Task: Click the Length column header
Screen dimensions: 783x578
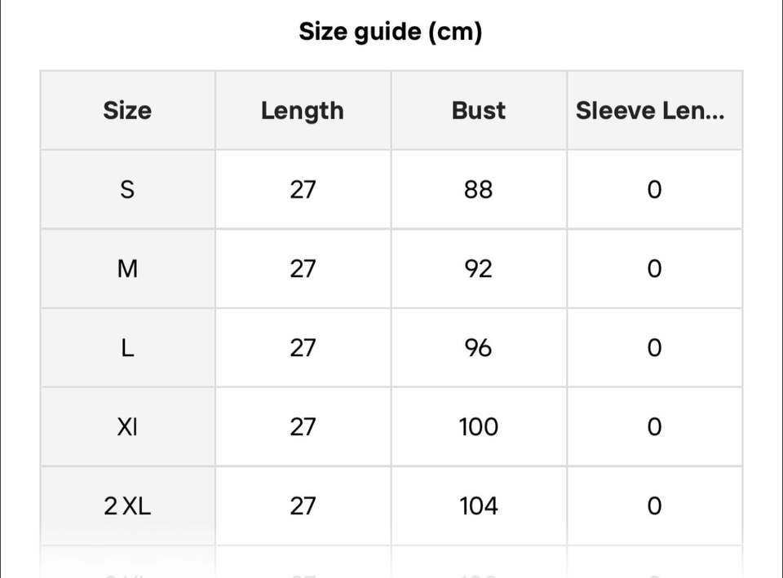Action: pyautogui.click(x=303, y=110)
